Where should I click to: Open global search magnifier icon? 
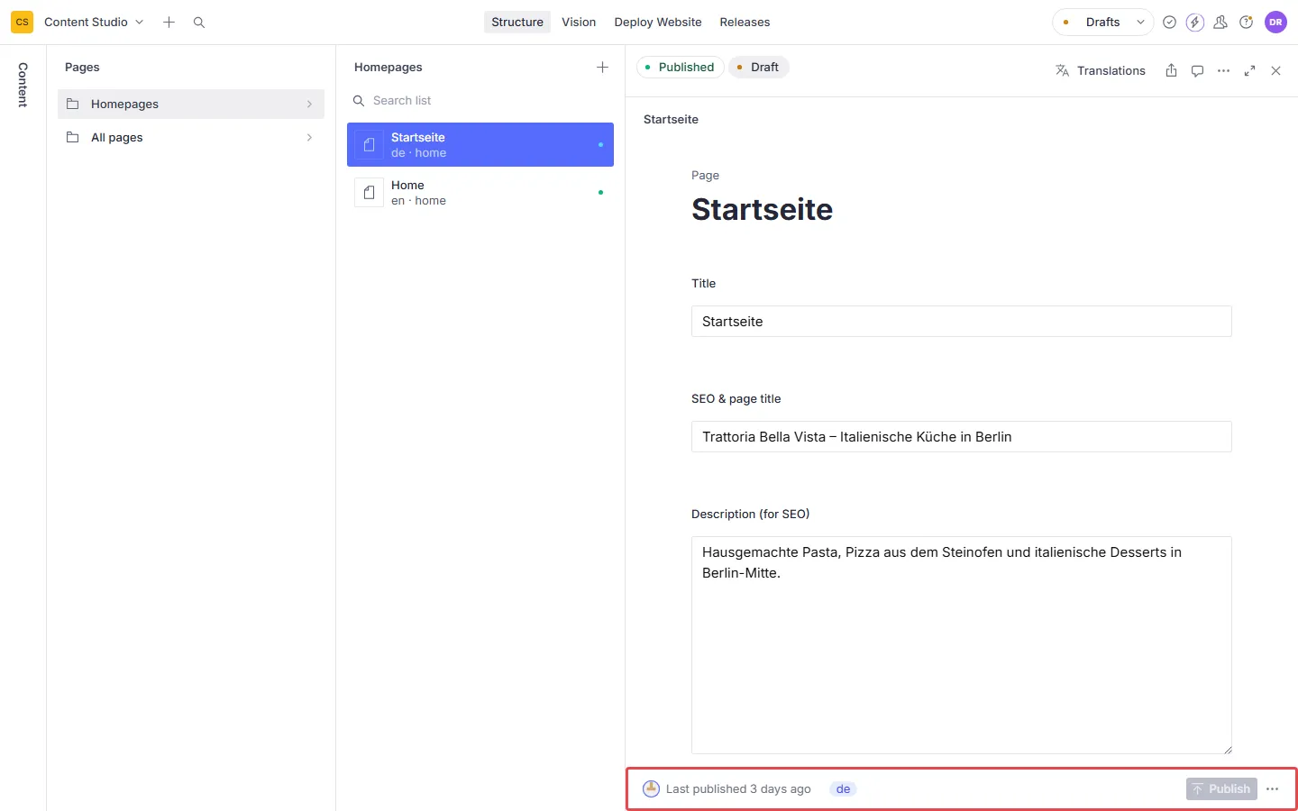[199, 22]
